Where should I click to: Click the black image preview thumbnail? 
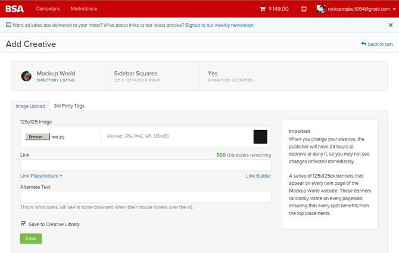260,136
